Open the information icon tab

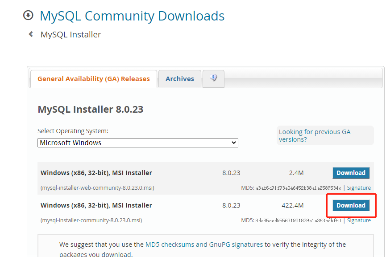pos(213,79)
